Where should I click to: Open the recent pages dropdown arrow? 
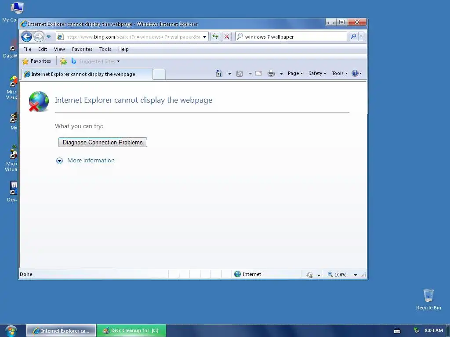[x=48, y=37]
